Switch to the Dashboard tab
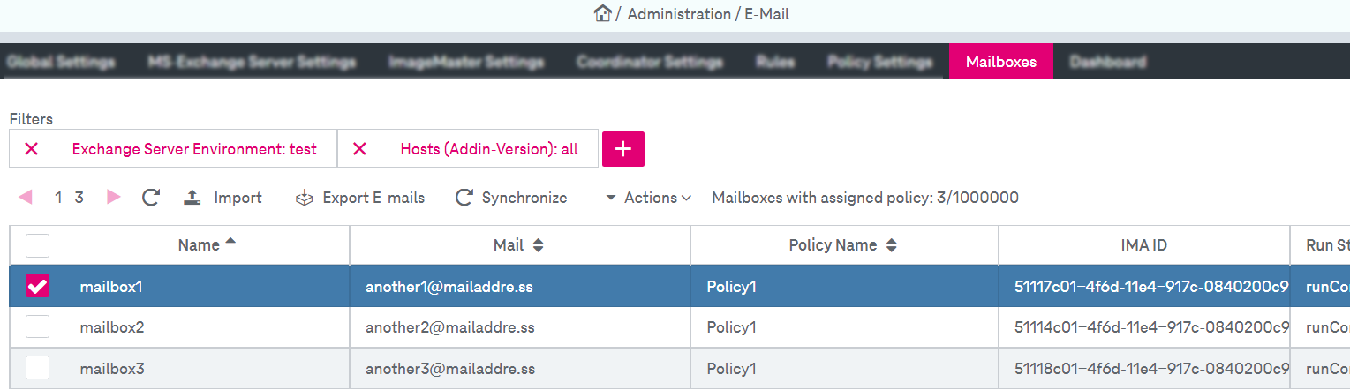 pos(1107,62)
